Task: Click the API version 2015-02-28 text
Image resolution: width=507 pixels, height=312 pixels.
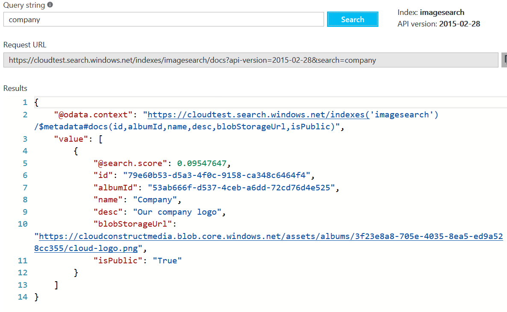Action: point(459,24)
